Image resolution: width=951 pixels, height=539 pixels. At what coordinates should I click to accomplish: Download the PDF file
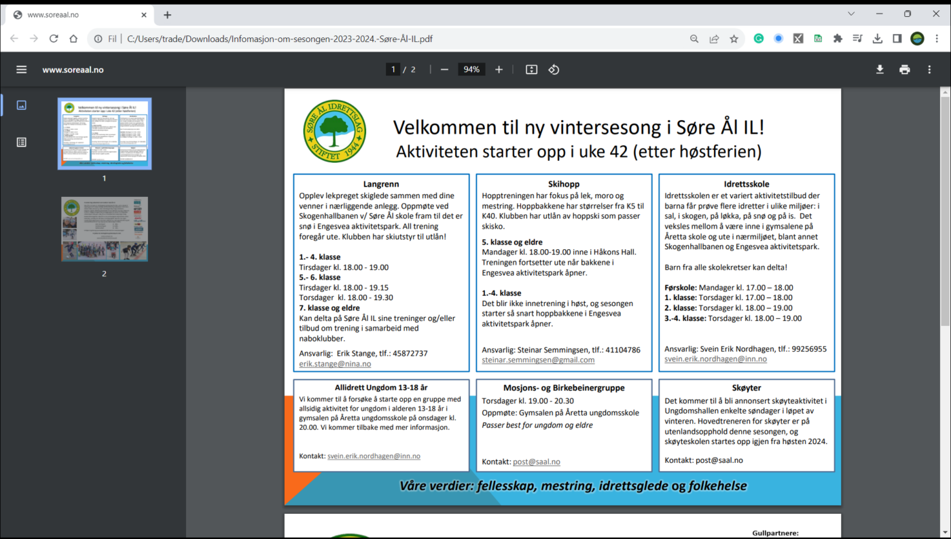(x=880, y=69)
